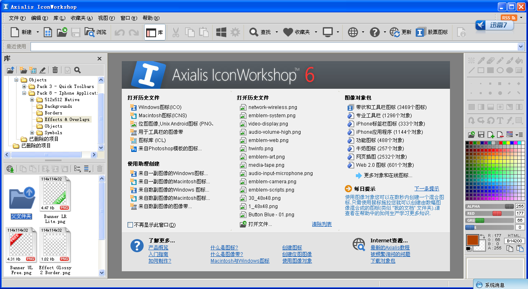Click the 查找 magnifier search icon
Screen dimensions: 528x289
coord(254,32)
